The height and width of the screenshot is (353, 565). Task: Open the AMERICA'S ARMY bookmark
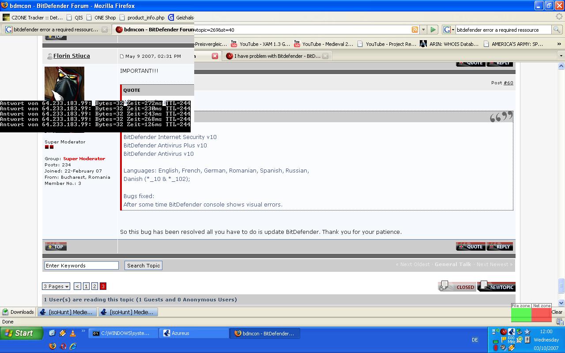coord(513,44)
